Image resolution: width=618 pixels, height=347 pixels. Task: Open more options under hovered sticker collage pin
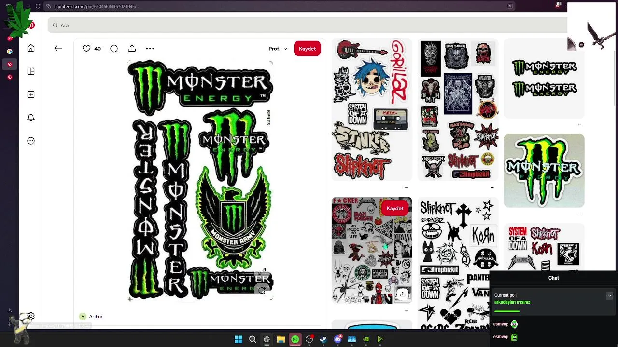point(407,310)
